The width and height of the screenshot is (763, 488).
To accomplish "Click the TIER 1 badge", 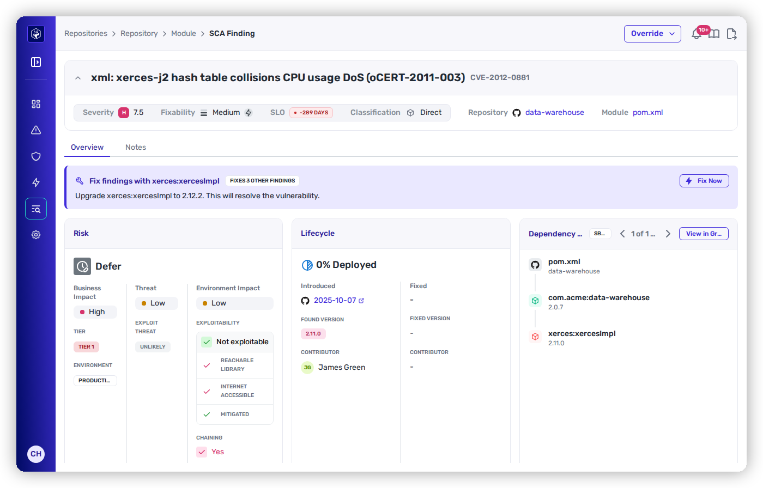I will (x=86, y=347).
